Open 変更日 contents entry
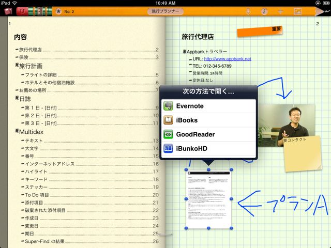The width and height of the screenshot is (331, 248). click(x=90, y=226)
